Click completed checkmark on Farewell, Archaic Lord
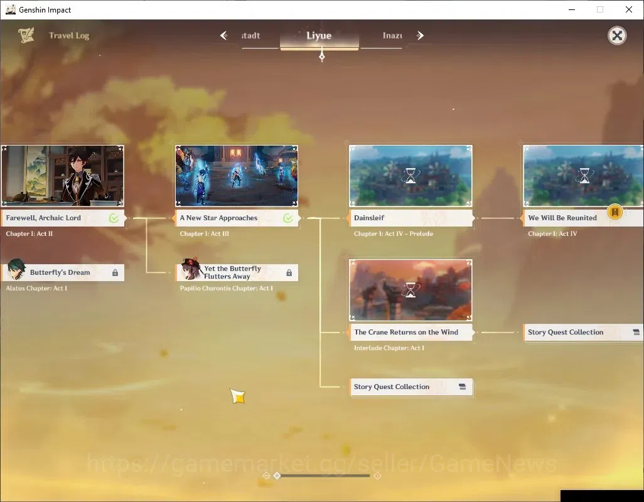The height and width of the screenshot is (502, 644). pos(114,218)
